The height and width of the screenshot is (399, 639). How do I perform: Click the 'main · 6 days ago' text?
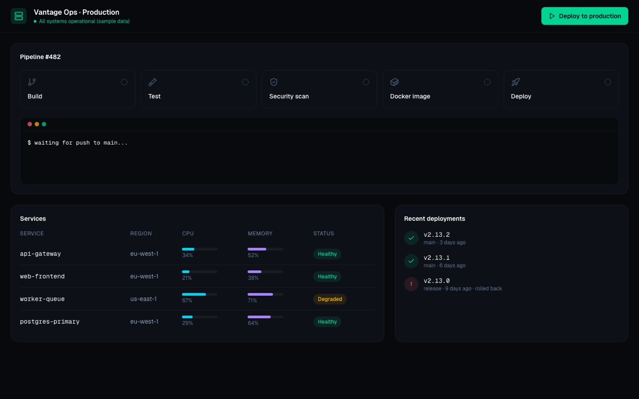click(445, 265)
